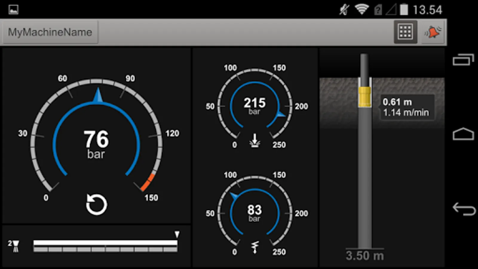Screen dimensions: 478x269
Task: Click the white rod progress bar
Action: 105,242
